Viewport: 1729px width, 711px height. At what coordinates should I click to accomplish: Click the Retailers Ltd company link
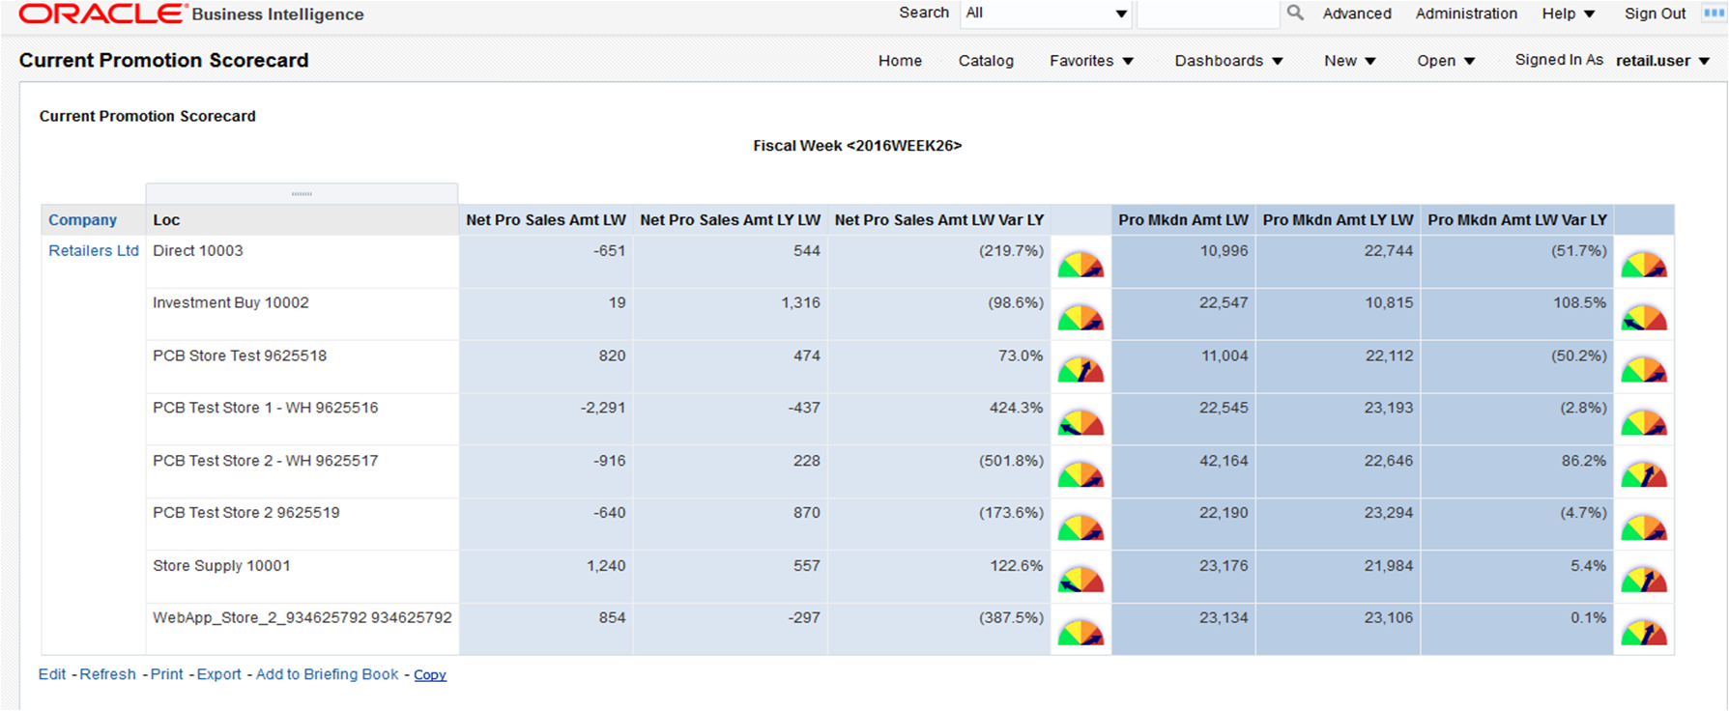(x=94, y=250)
